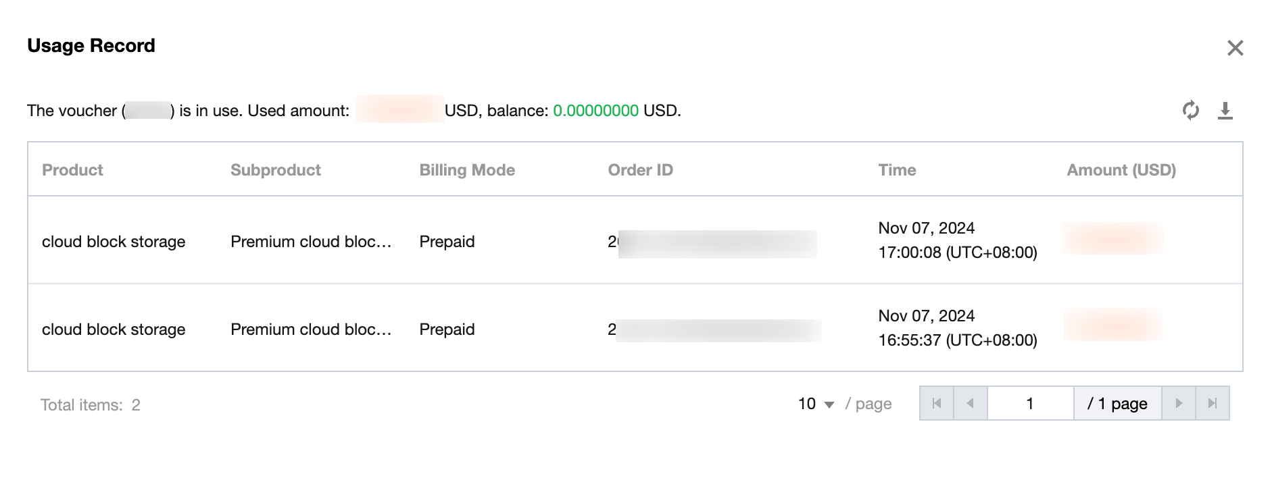Click the truncated Subproduct in first row

[x=311, y=242]
